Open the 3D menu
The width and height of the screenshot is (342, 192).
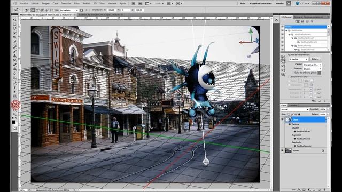tap(95, 4)
